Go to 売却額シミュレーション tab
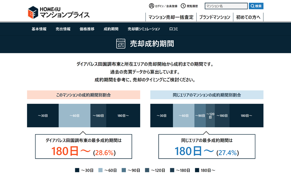This screenshot has width=291, height=177. [144, 29]
